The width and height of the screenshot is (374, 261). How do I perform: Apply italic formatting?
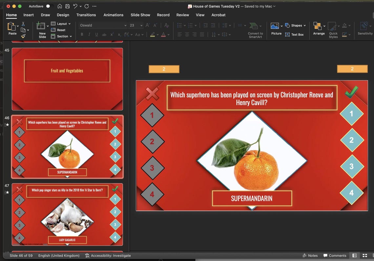coord(89,34)
